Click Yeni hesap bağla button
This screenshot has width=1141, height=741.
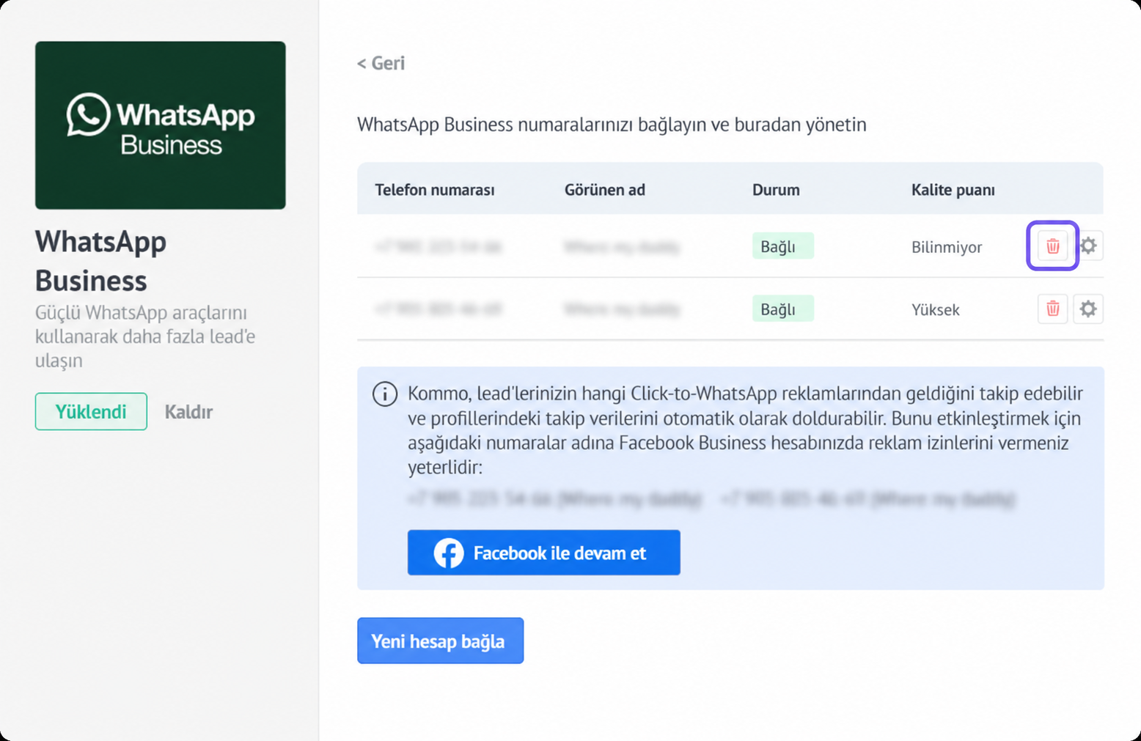441,641
